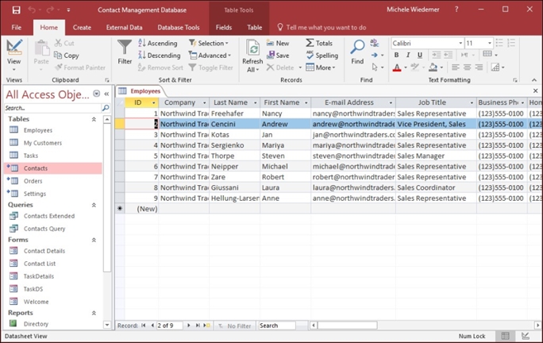Collapse the Tables group in navigation pane
Screen dimensions: 543x343
(94, 119)
